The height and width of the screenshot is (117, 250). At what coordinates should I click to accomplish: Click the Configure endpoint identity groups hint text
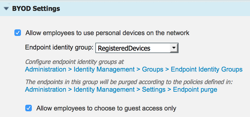tap(74, 62)
